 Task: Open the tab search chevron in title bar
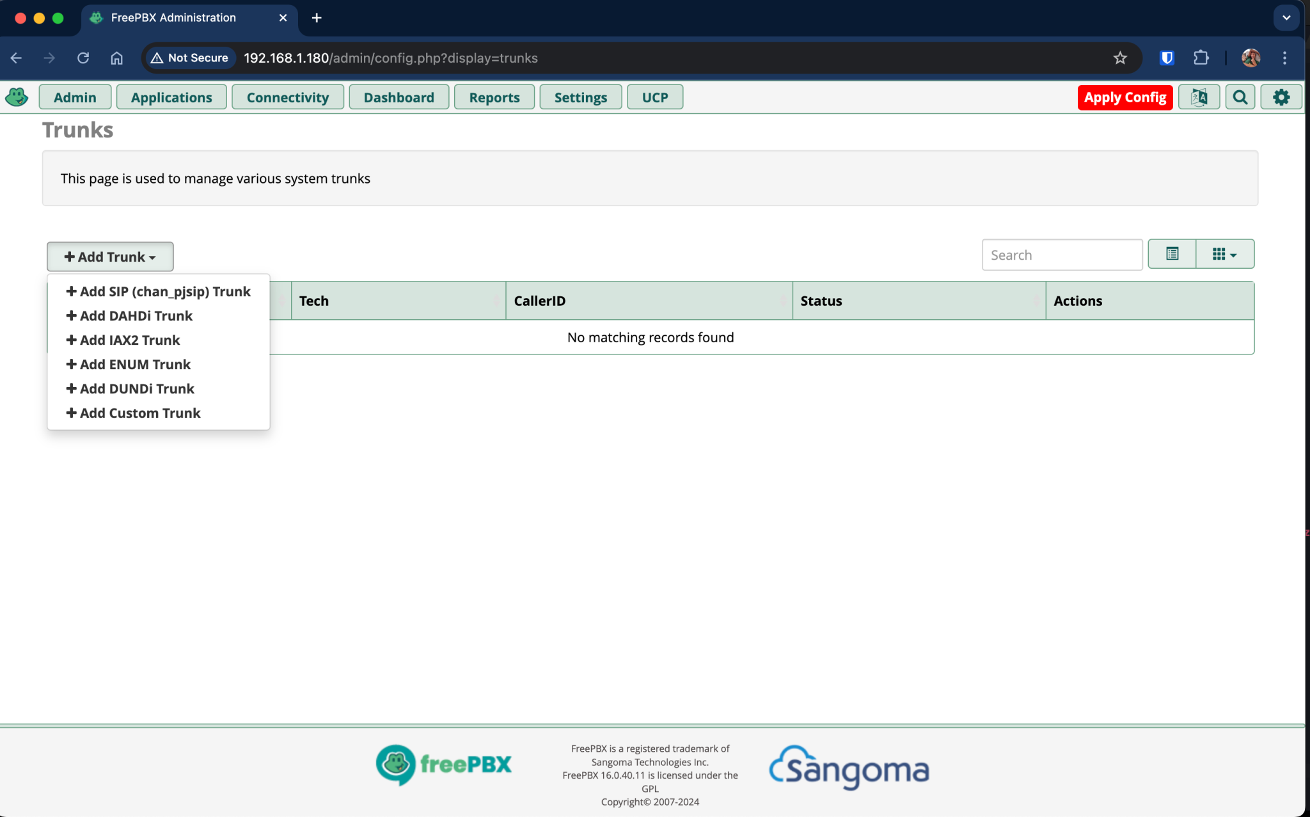1286,18
